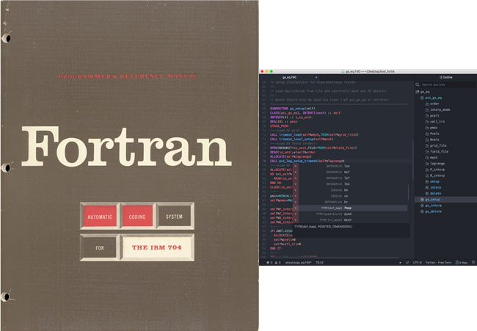Click the modified dot on gs_eq.F90 tab
Screen dimensions: 477x331
click(x=316, y=77)
